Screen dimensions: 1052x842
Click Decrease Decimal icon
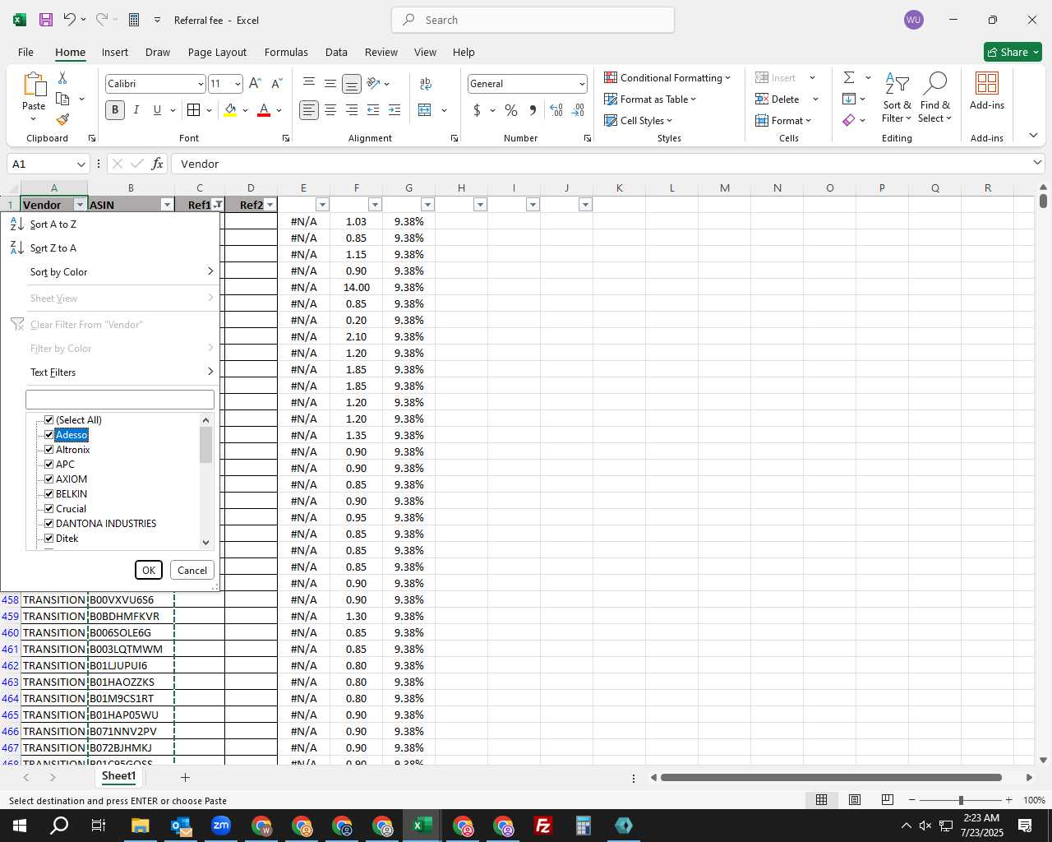(x=578, y=109)
